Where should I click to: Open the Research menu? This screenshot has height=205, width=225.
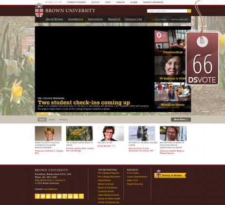tap(114, 20)
